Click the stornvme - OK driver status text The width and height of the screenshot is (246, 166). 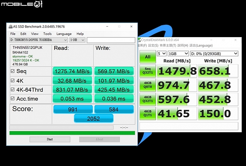pyautogui.click(x=23, y=56)
